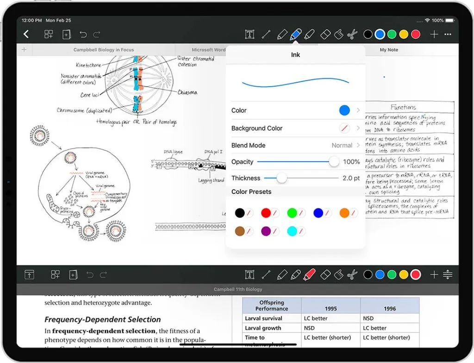The height and width of the screenshot is (363, 474).
Task: Open the Color row in Ink panel
Action: click(x=295, y=110)
